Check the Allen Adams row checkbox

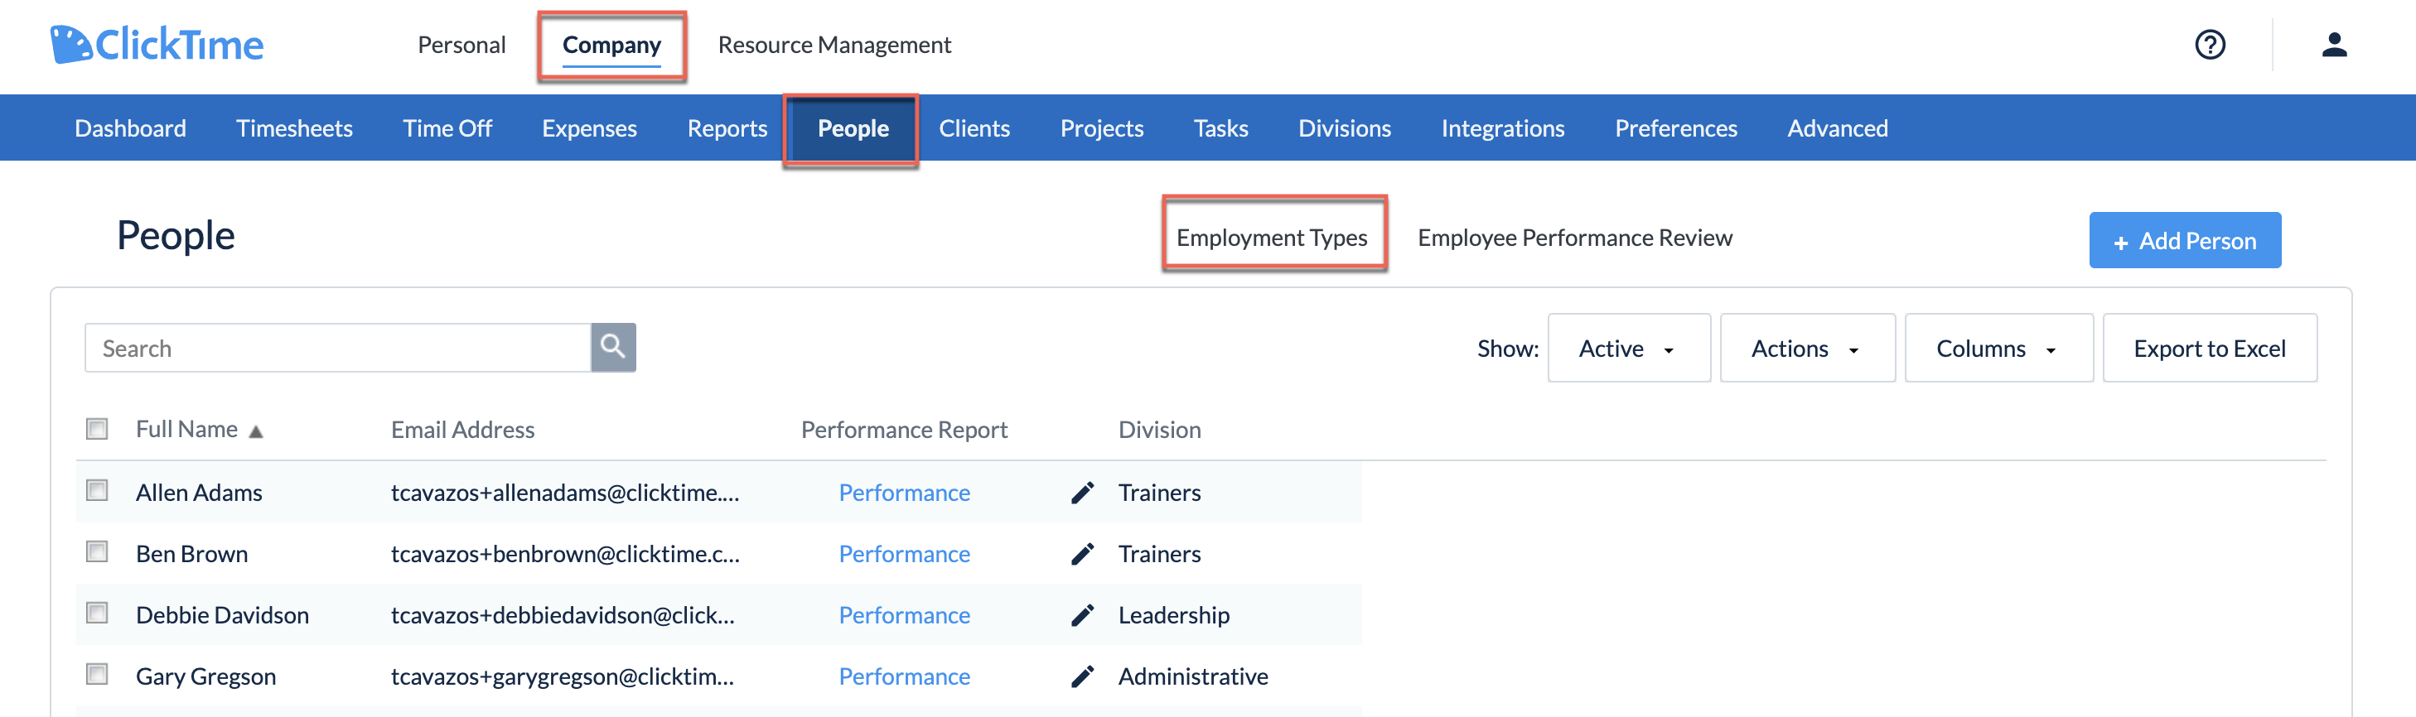97,490
